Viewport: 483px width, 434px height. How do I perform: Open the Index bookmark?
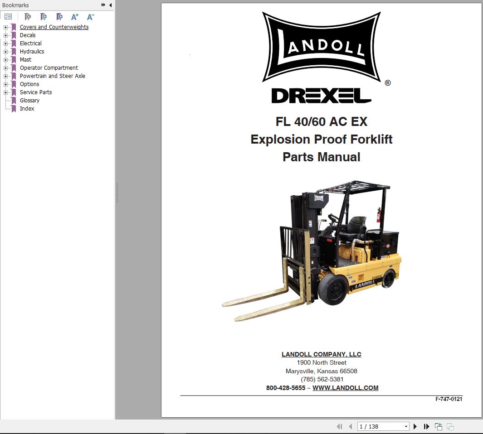pos(27,108)
